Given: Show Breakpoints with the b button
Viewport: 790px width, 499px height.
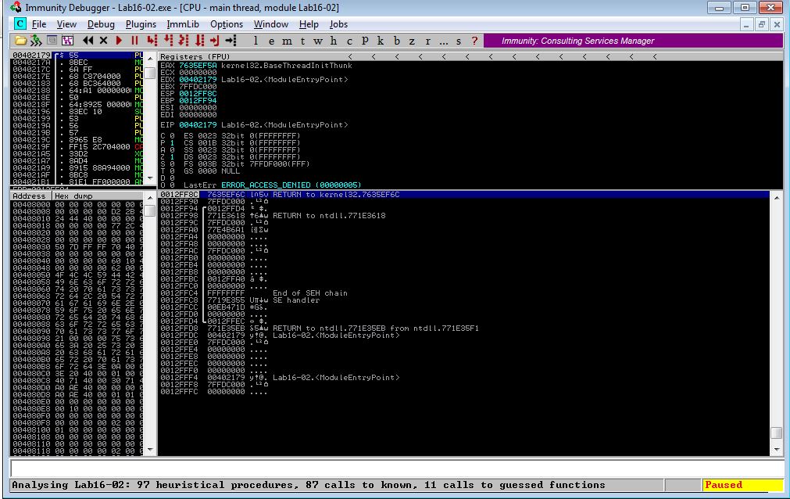Looking at the screenshot, I should click(x=396, y=41).
